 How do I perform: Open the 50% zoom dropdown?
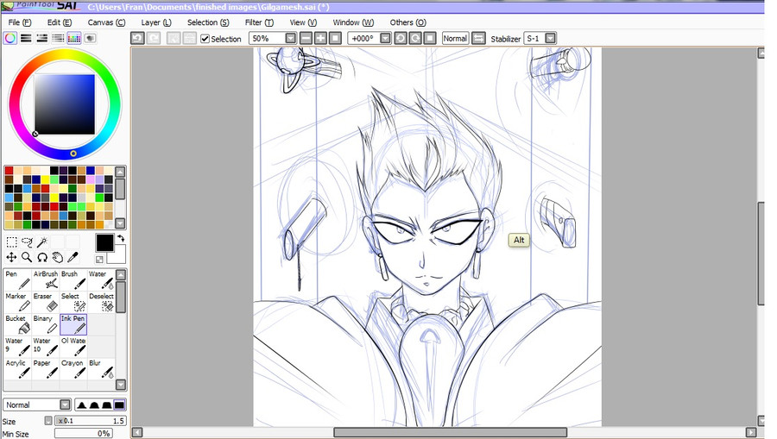[290, 38]
